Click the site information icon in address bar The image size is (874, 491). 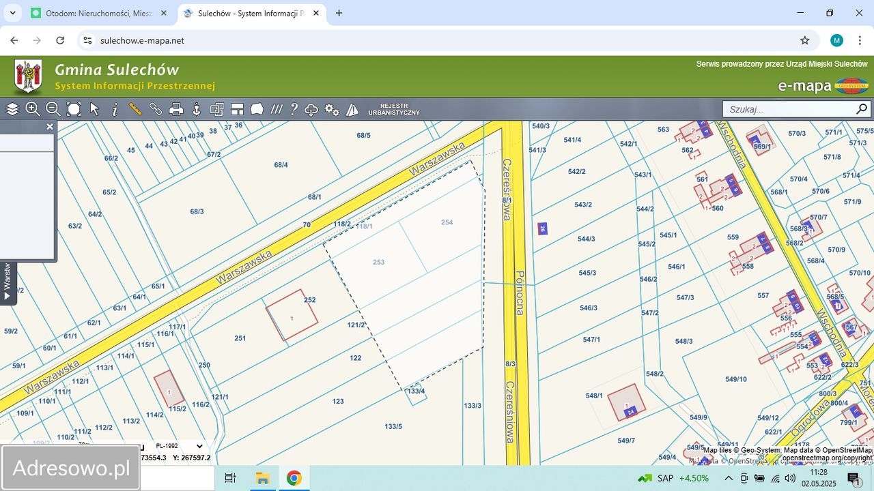pos(87,40)
